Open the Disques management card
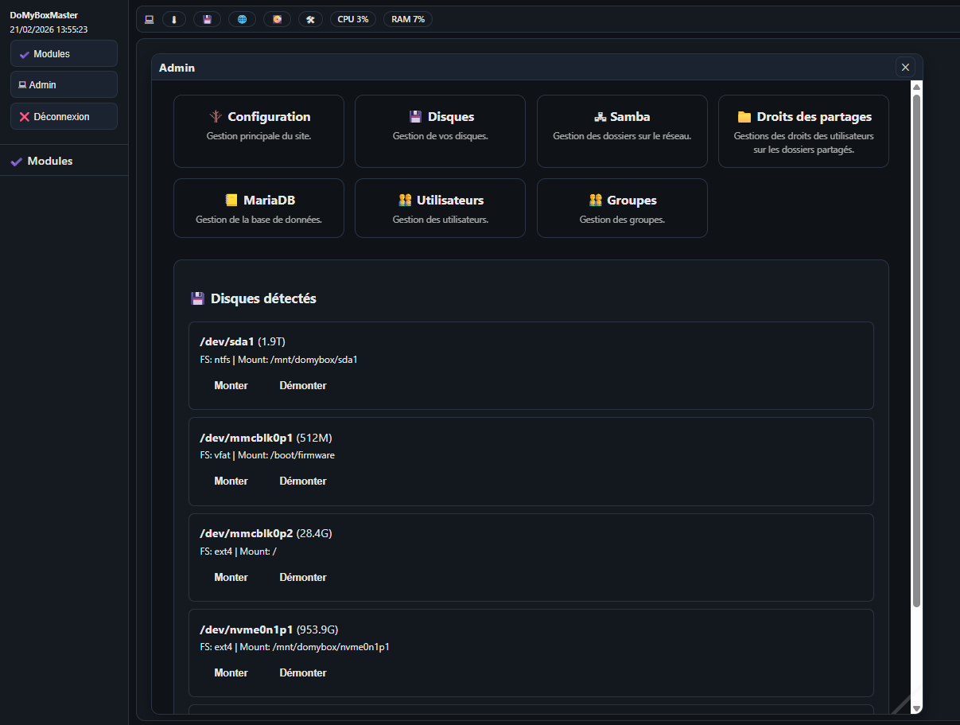960x725 pixels. tap(440, 131)
